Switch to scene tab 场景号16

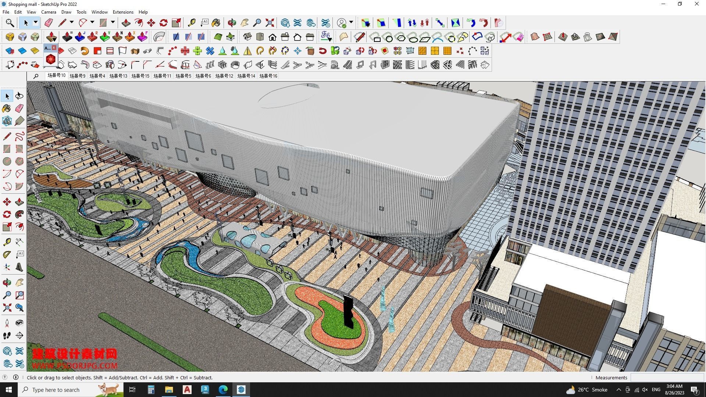268,76
